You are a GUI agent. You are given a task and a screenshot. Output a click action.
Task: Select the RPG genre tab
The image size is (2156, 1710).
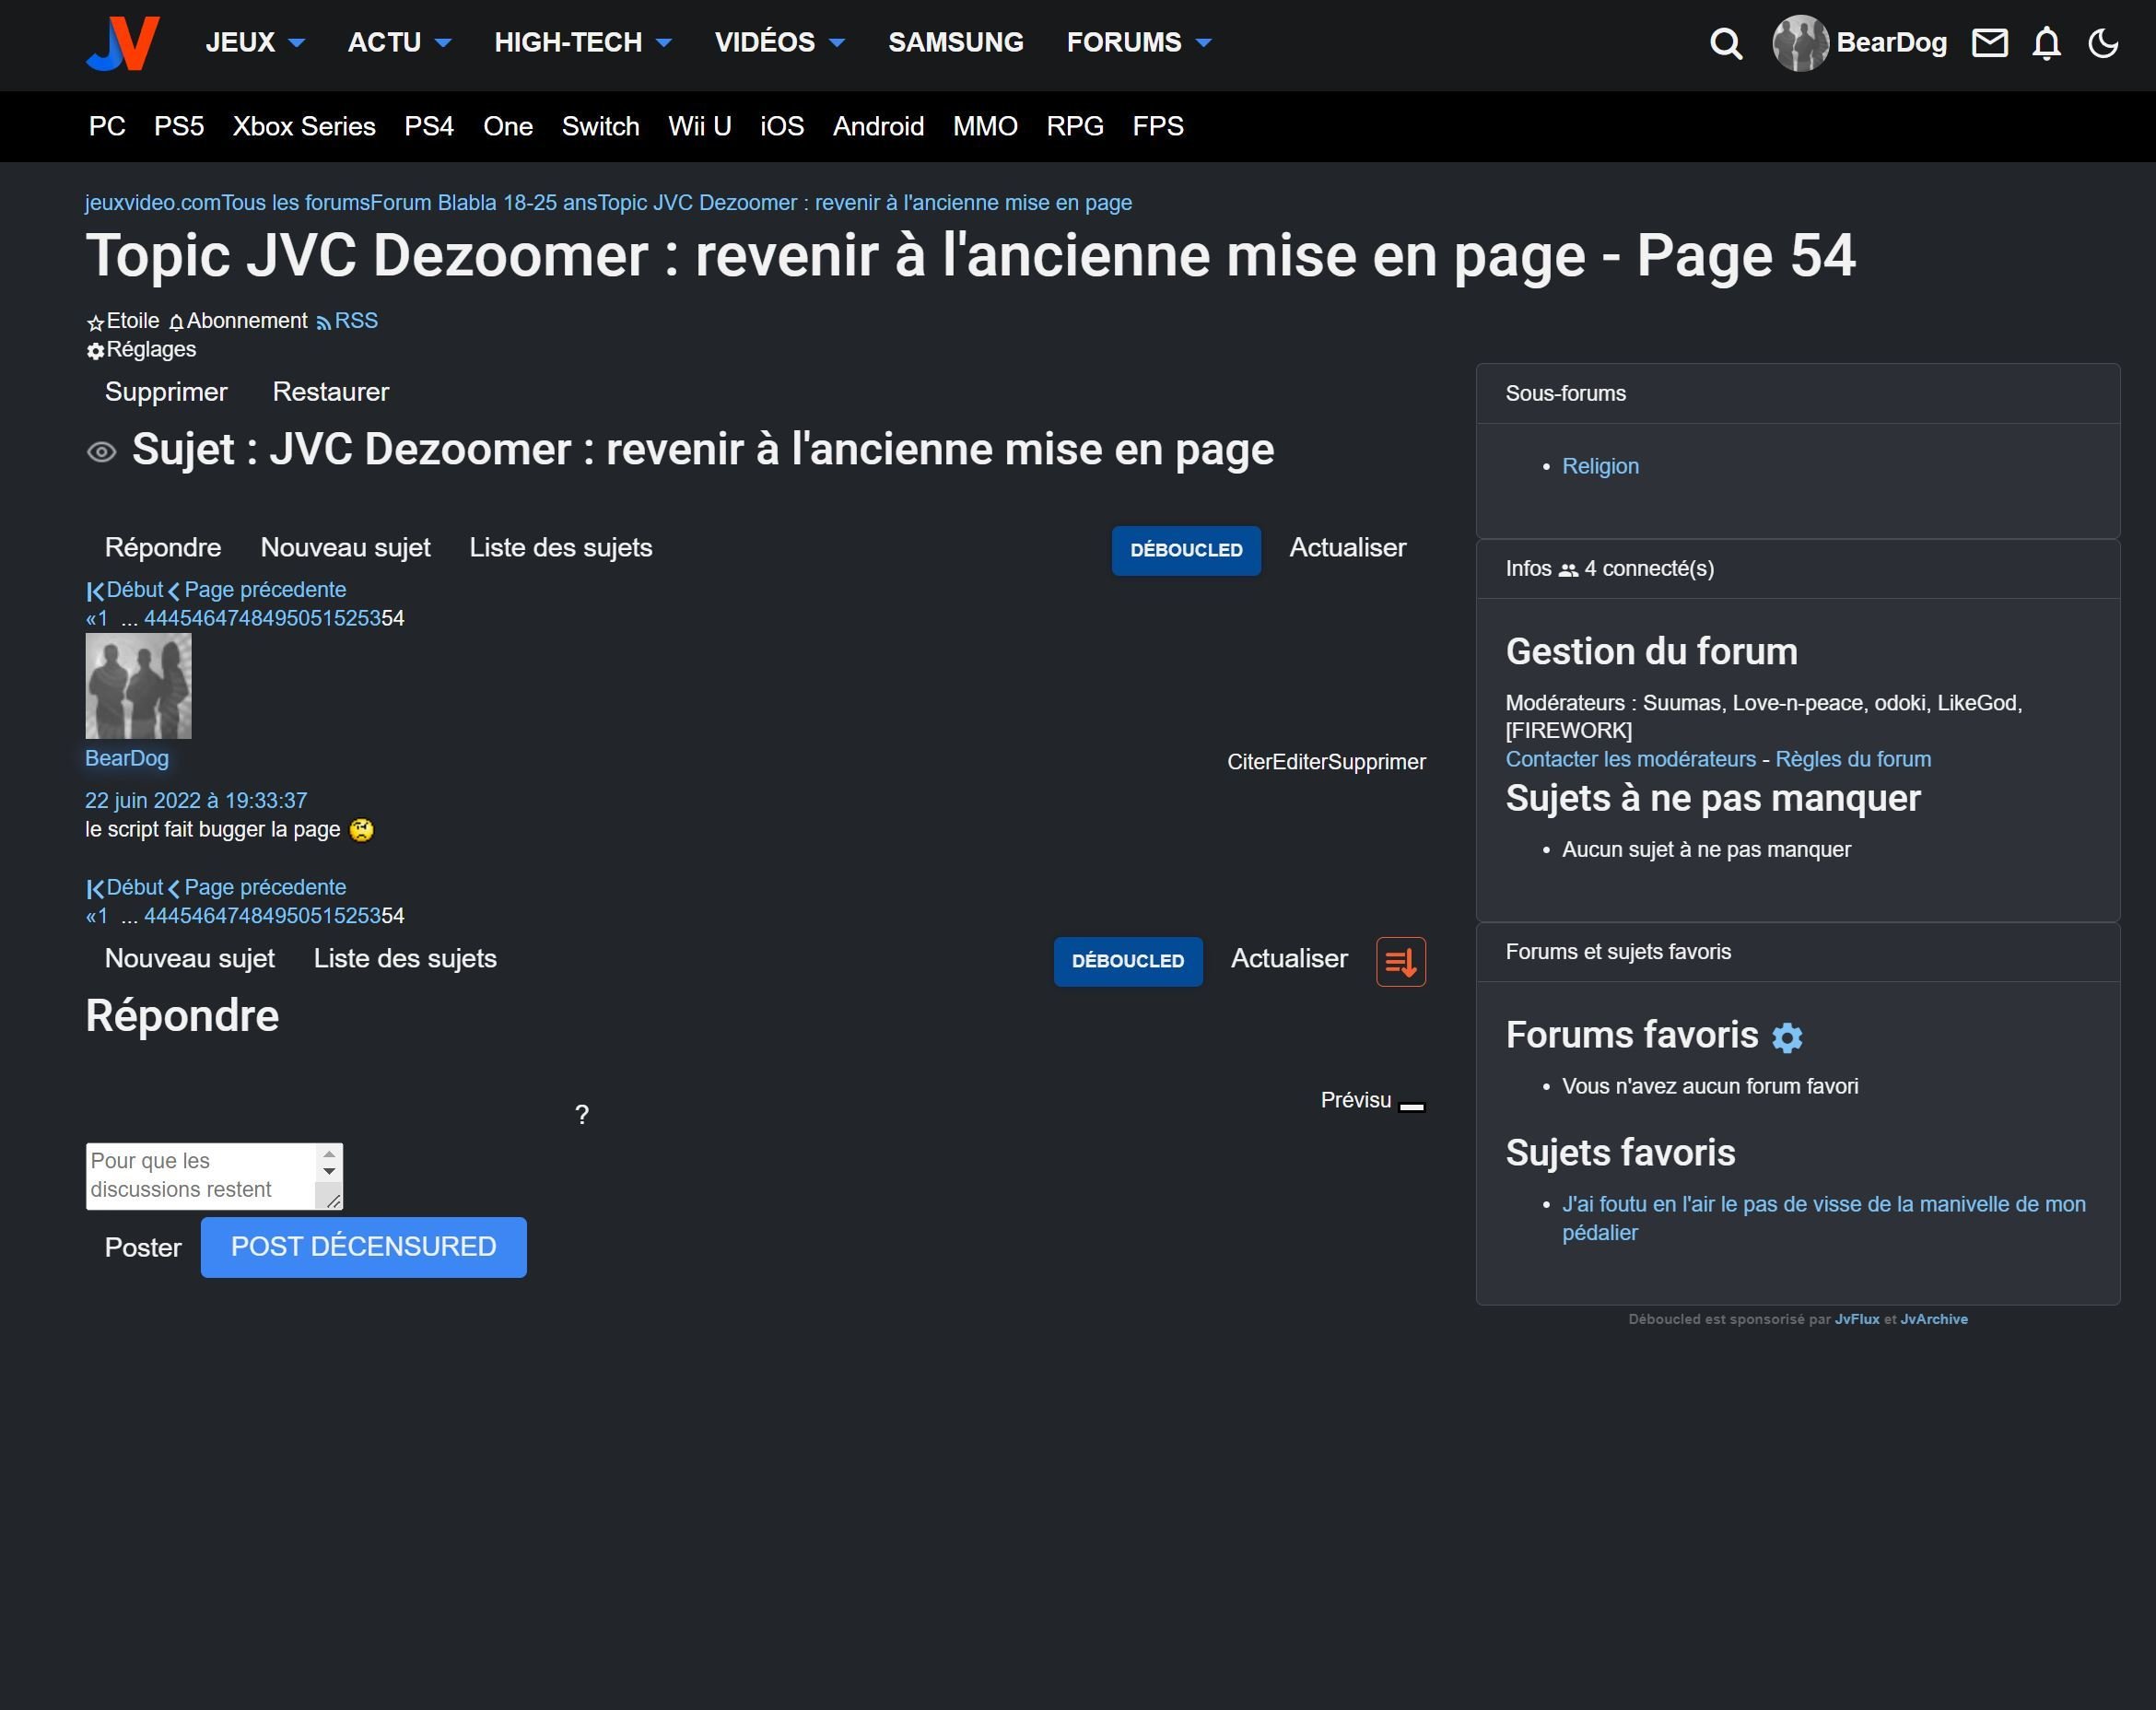[1075, 127]
